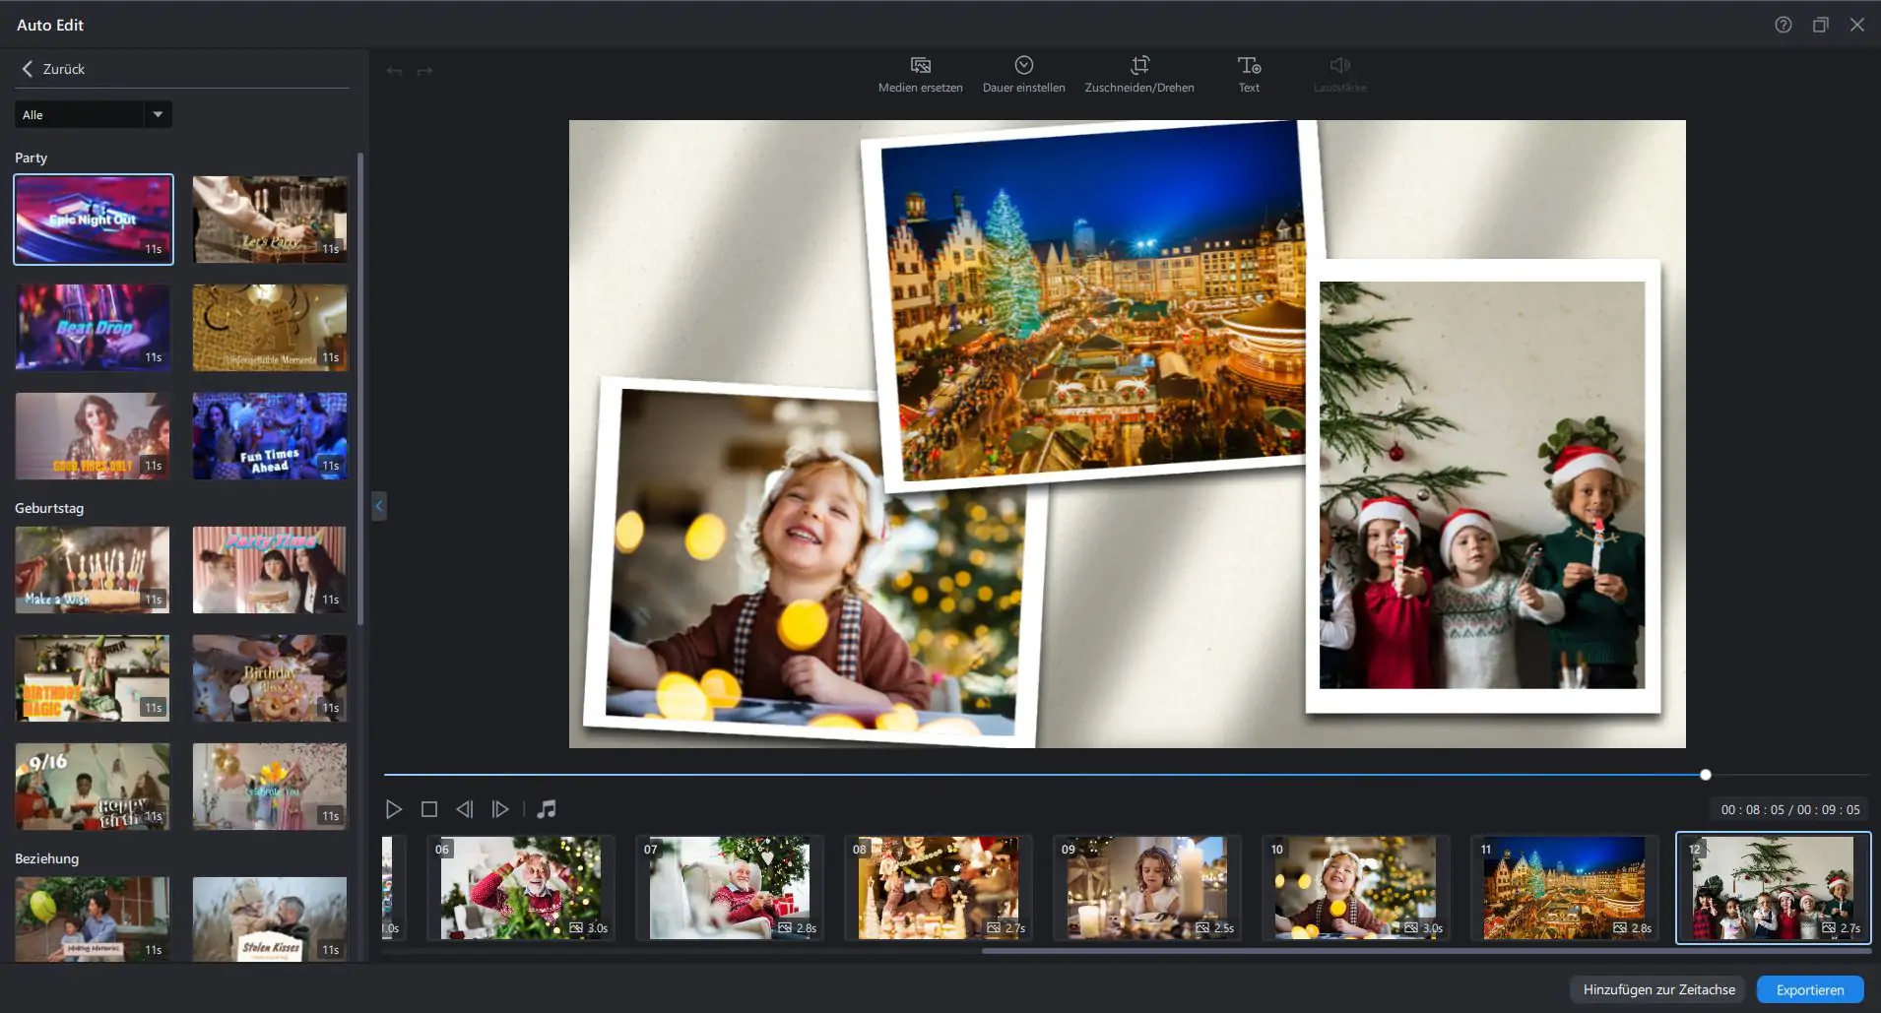This screenshot has width=1881, height=1013.
Task: Choose the Make a Wish birthday template
Action: [93, 570]
